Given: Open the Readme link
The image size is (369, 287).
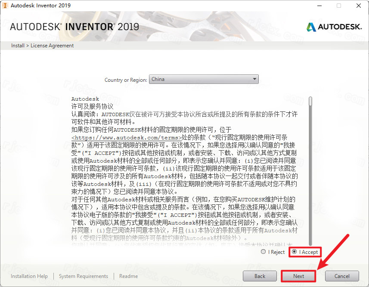Looking at the screenshot, I should pyautogui.click(x=128, y=276).
